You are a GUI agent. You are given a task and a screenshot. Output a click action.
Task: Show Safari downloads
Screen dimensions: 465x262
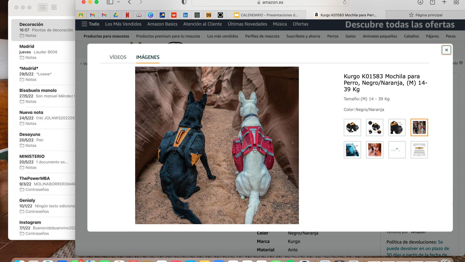pyautogui.click(x=420, y=2)
